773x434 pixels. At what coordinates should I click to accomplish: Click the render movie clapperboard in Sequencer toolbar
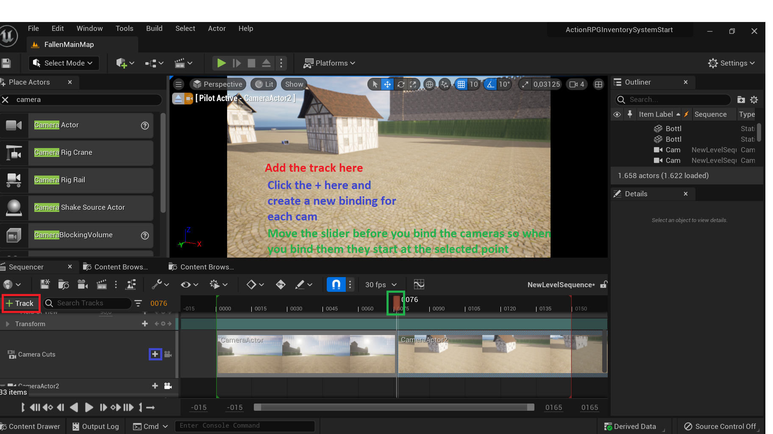click(x=102, y=285)
